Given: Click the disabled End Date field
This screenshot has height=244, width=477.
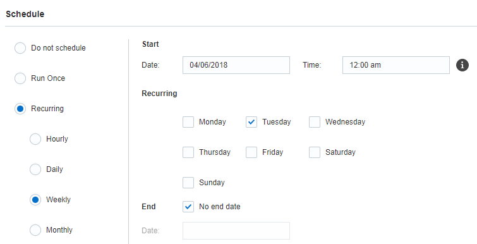Looking at the screenshot, I should pos(236,231).
